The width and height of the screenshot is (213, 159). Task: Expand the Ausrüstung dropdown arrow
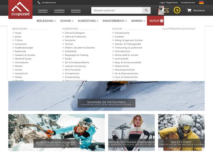(97, 21)
